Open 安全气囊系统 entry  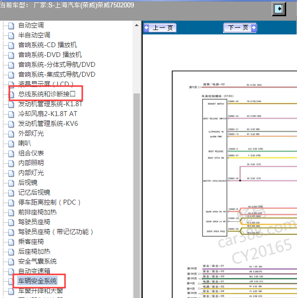click(x=37, y=262)
